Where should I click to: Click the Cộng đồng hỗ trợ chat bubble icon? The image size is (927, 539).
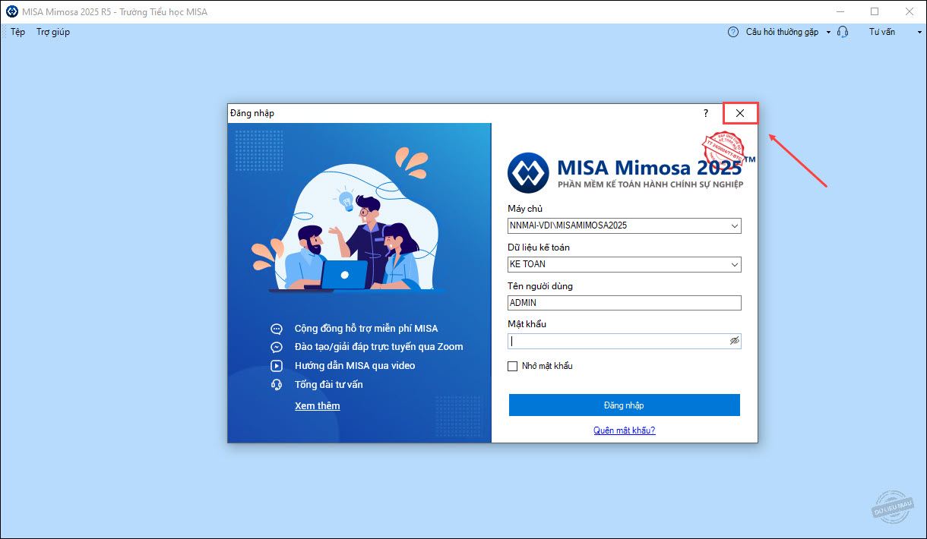tap(277, 329)
